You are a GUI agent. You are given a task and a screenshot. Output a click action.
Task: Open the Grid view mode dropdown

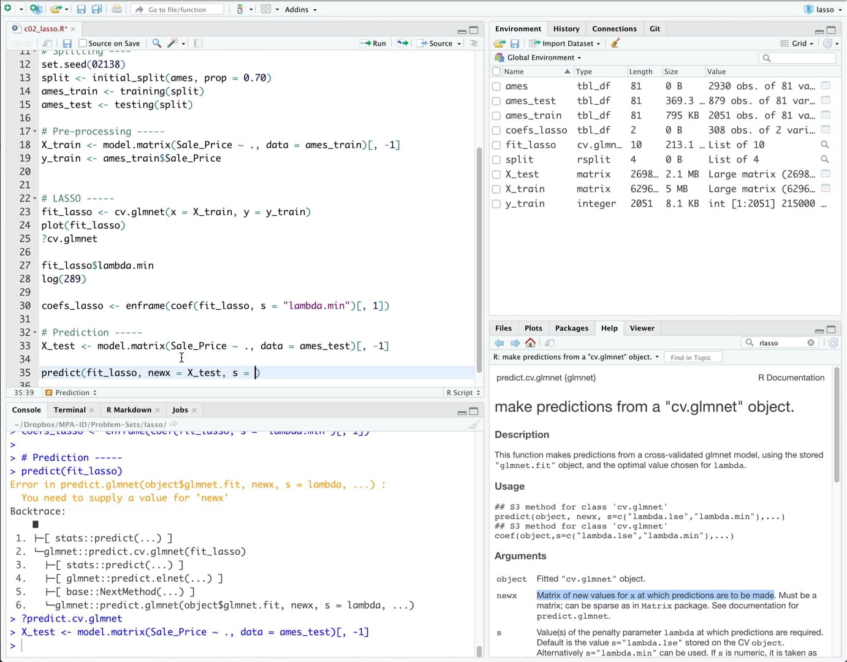click(x=797, y=44)
